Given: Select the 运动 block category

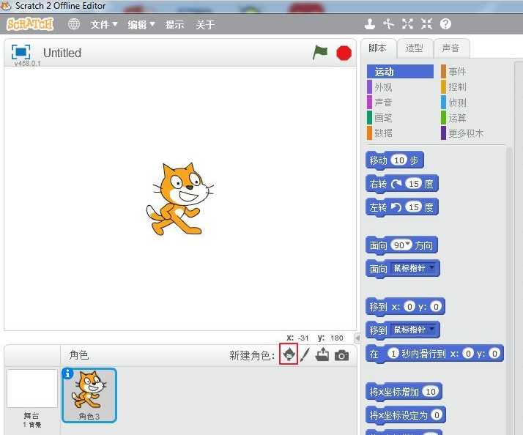Looking at the screenshot, I should pyautogui.click(x=400, y=72).
